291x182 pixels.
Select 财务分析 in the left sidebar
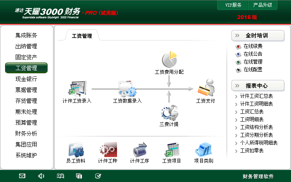pyautogui.click(x=26, y=133)
